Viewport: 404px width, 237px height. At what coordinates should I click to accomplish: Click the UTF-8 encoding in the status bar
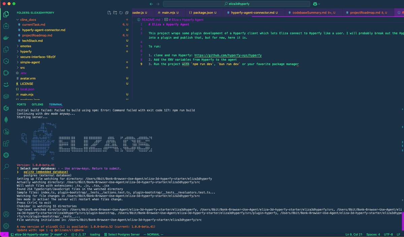[x=388, y=234]
